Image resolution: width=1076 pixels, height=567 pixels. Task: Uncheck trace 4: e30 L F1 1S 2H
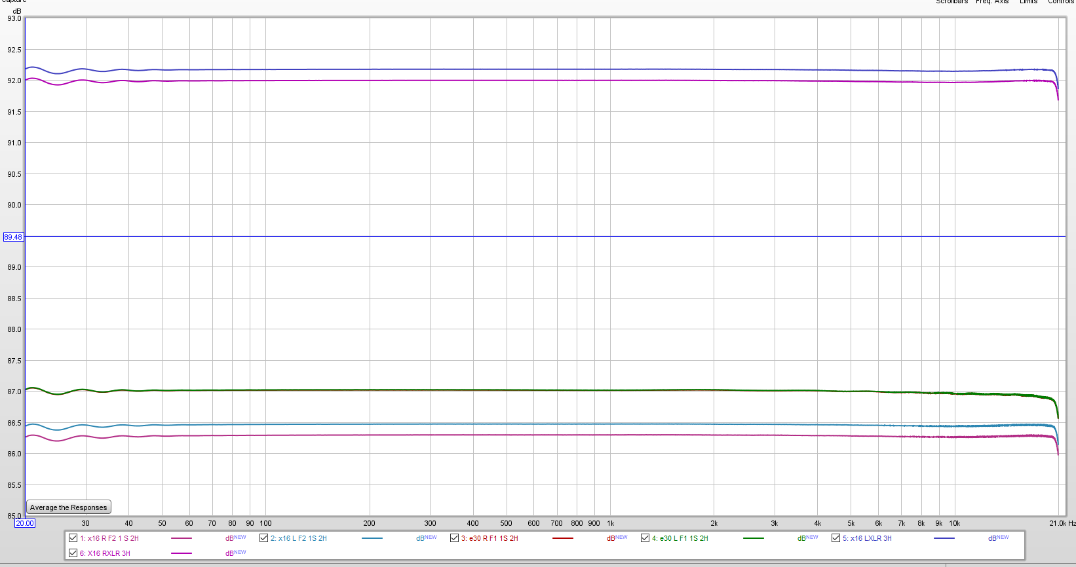point(645,538)
